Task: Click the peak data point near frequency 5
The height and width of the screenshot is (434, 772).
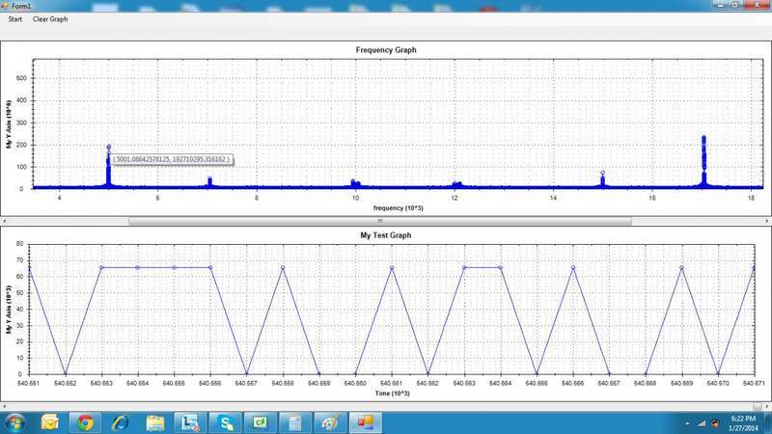Action: pos(109,148)
